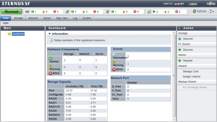Click the dashboard scrollbar down arrow
The image size is (217, 122).
[x=174, y=119]
